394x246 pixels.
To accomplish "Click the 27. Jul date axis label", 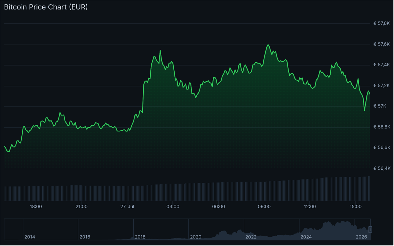I will click(x=127, y=207).
